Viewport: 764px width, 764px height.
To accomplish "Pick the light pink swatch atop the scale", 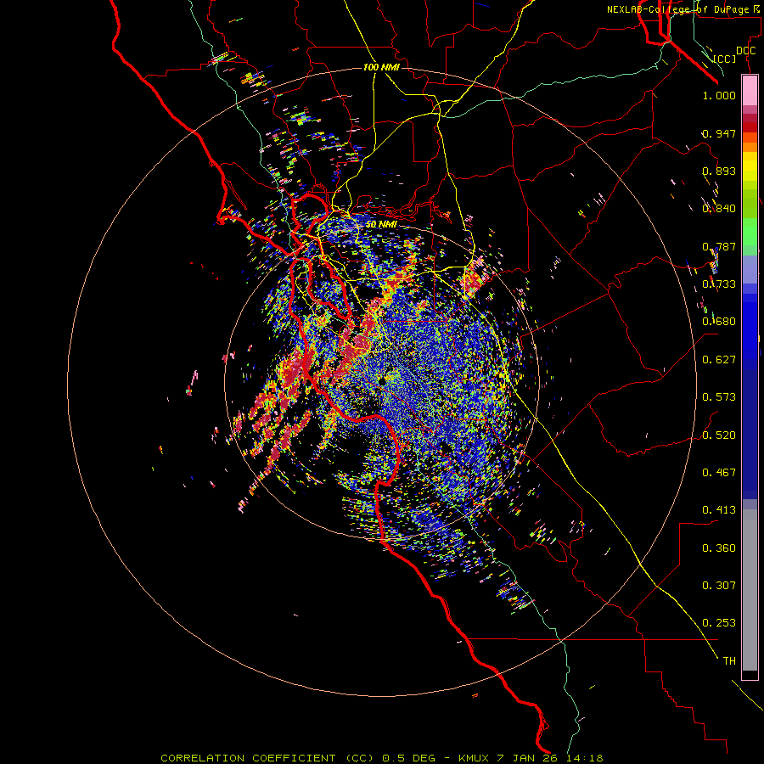I will (x=750, y=91).
